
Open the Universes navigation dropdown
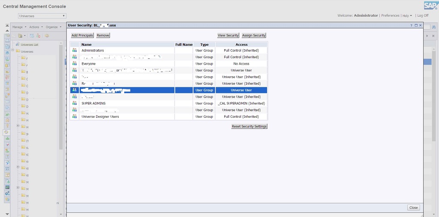(42, 16)
